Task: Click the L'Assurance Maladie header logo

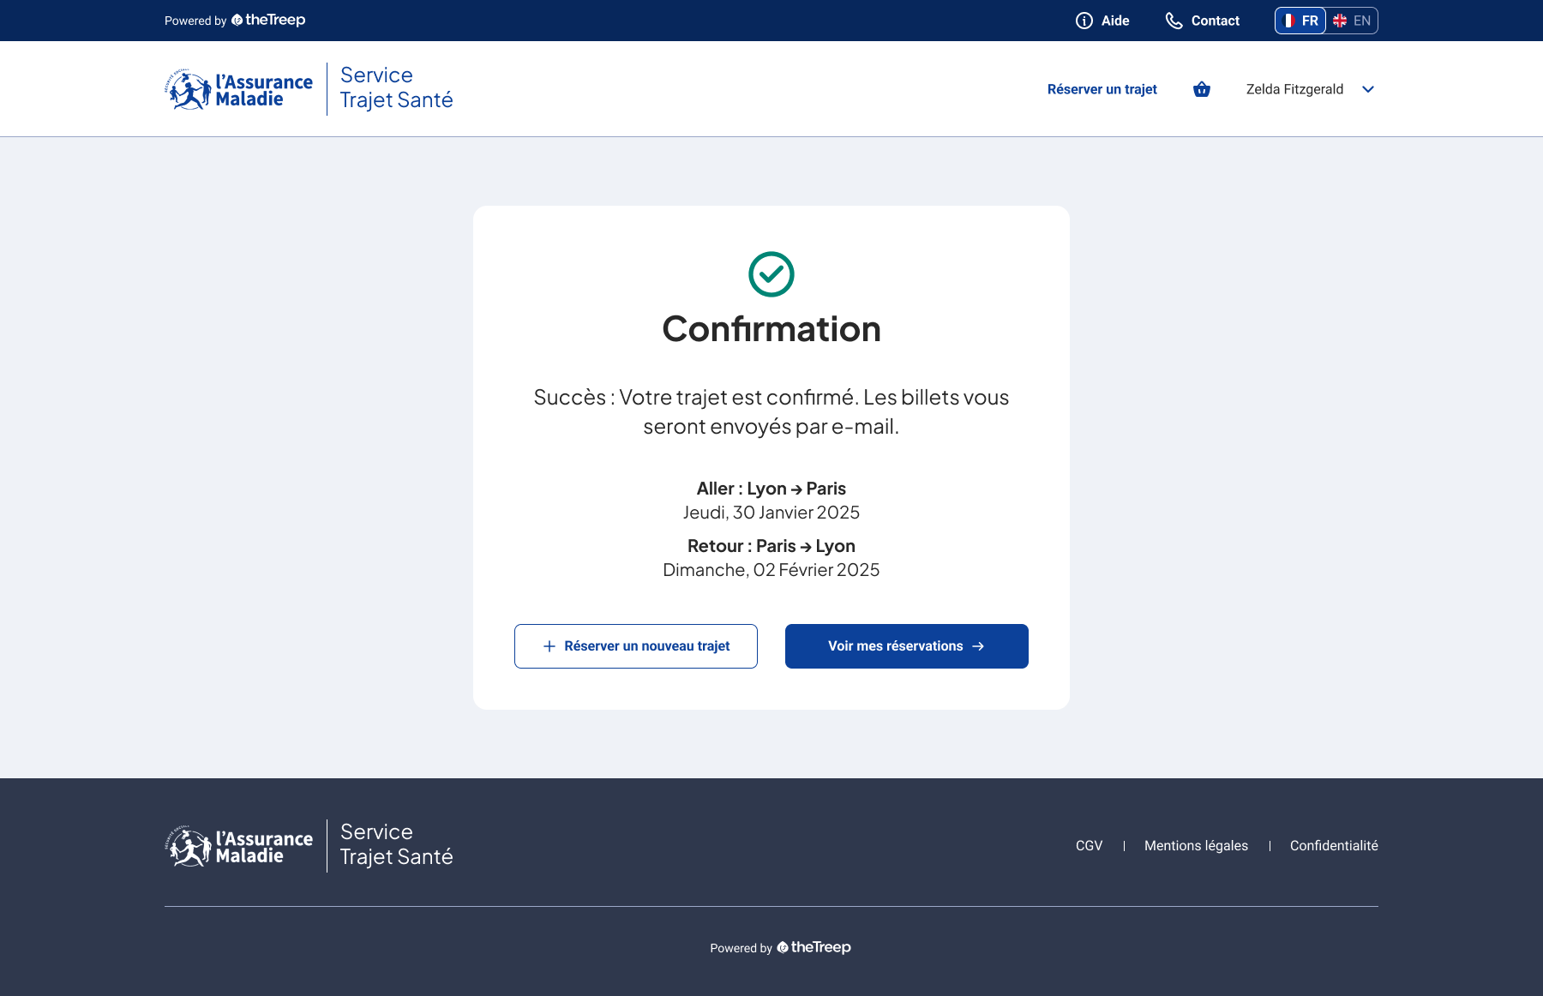Action: point(239,89)
